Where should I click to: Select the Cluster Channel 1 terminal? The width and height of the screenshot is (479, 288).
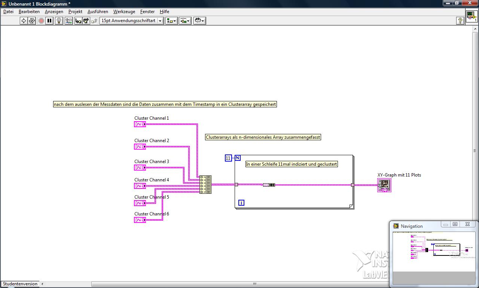[x=140, y=124]
